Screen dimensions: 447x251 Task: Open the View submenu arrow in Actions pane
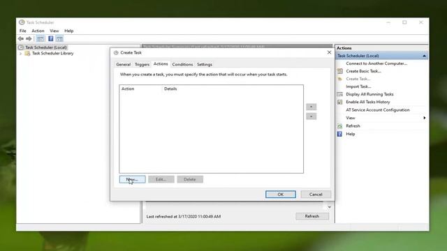[425, 118]
